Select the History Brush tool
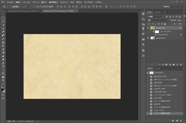 pyautogui.click(x=3, y=46)
